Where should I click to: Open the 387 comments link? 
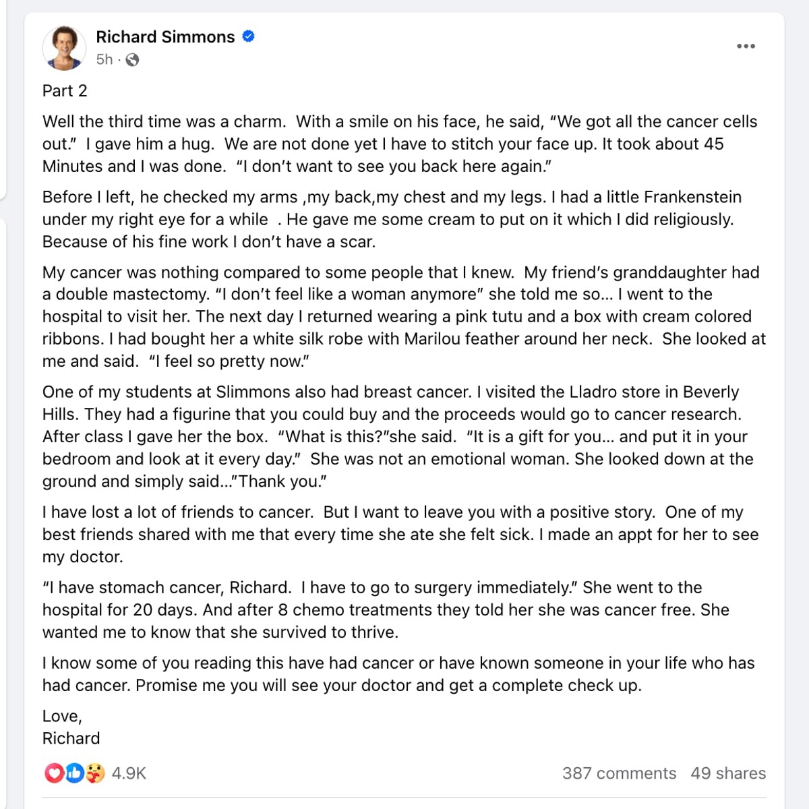point(619,773)
